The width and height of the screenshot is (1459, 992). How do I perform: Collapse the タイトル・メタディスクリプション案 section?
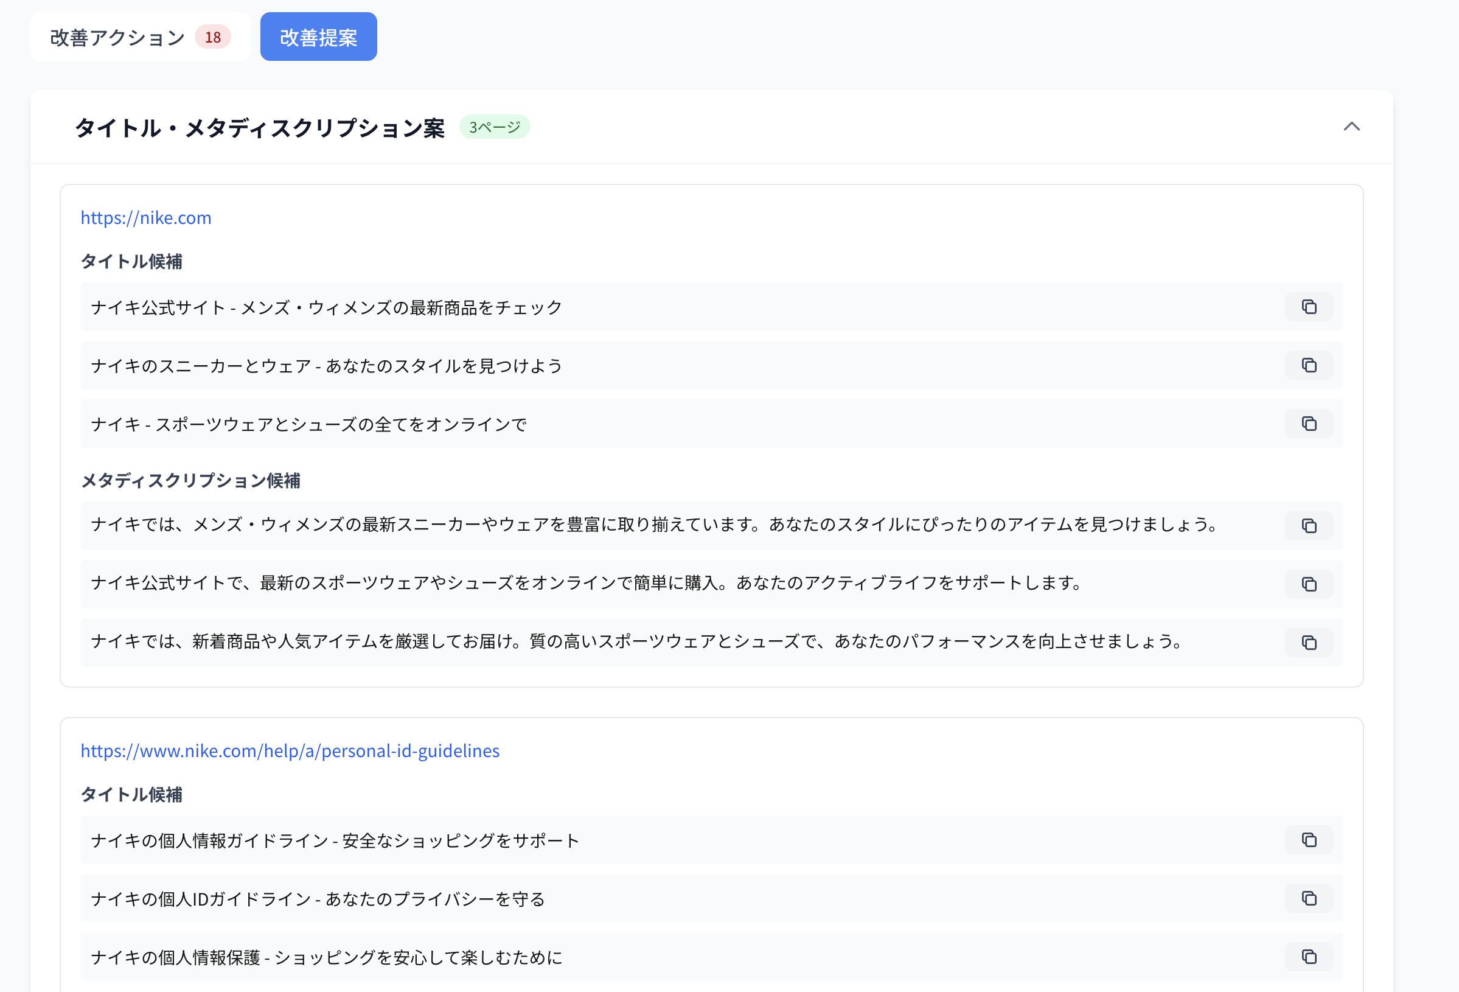click(x=1354, y=127)
